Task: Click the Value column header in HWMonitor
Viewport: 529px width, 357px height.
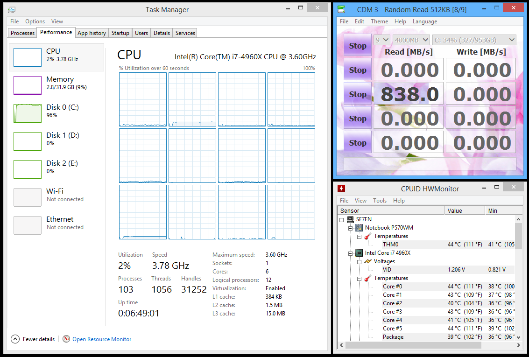Action: pyautogui.click(x=465, y=210)
